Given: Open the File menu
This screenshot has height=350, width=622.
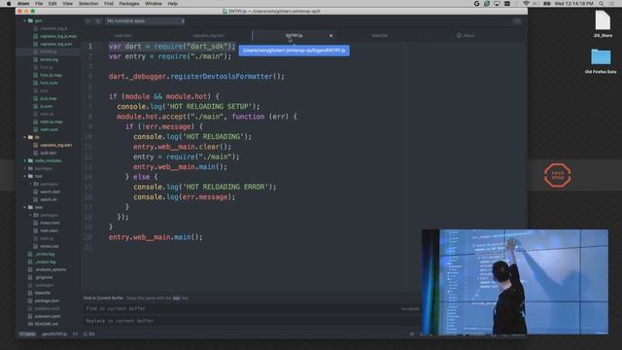Looking at the screenshot, I should [39, 4].
